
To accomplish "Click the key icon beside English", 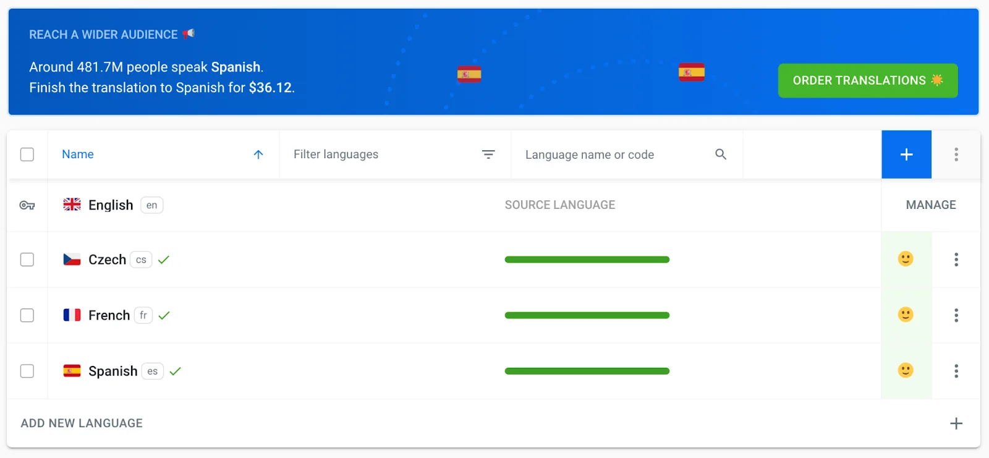I will click(27, 205).
